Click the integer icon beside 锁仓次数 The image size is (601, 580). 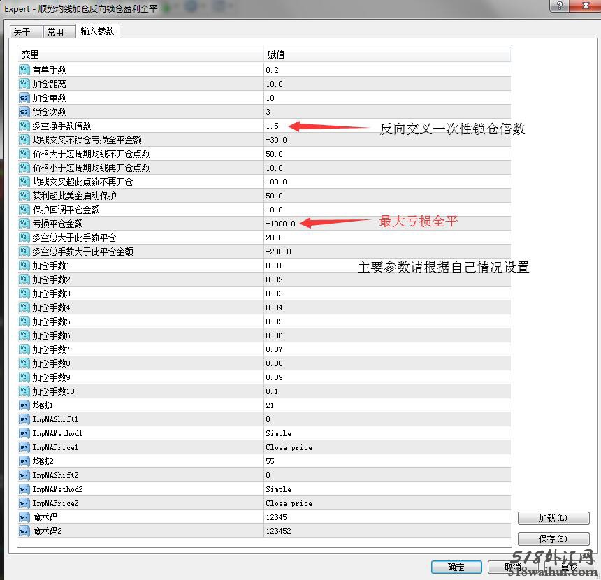coord(24,112)
